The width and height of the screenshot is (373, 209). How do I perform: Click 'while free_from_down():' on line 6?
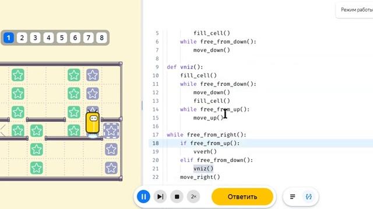tap(218, 42)
